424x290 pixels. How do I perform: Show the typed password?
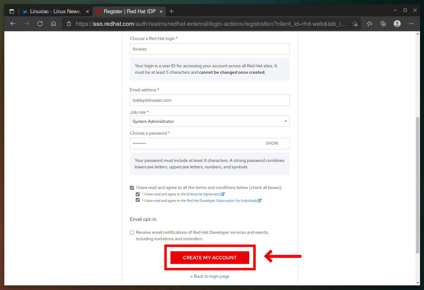pyautogui.click(x=272, y=143)
